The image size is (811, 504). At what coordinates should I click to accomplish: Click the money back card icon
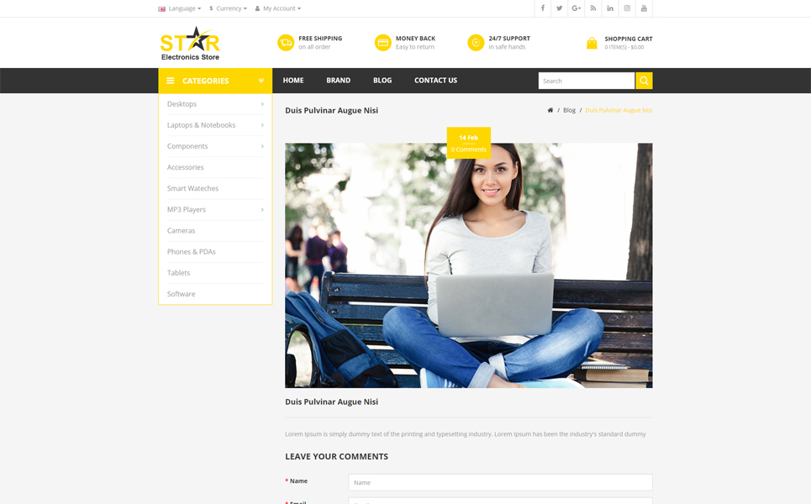tap(382, 42)
